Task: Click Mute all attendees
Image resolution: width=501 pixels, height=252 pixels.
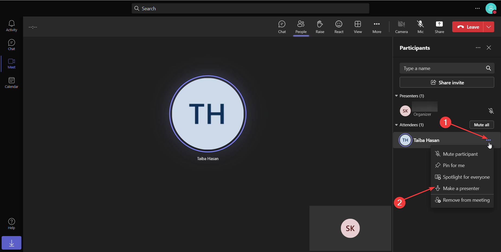Action: pyautogui.click(x=481, y=125)
